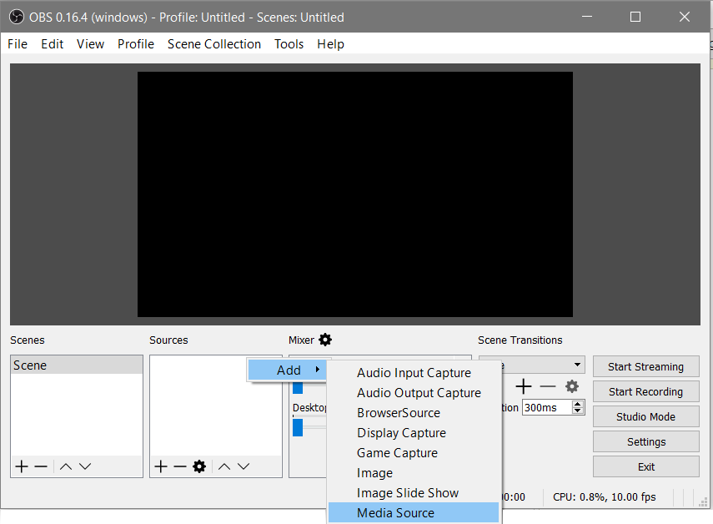The height and width of the screenshot is (524, 713).
Task: Open the Scene Collection menu
Action: coord(214,44)
